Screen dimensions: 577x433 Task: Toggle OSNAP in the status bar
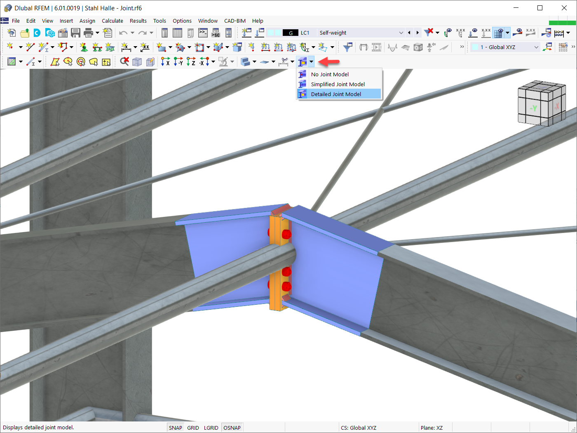click(232, 428)
